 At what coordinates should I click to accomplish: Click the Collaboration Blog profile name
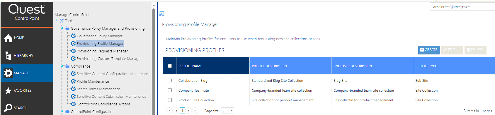193,81
